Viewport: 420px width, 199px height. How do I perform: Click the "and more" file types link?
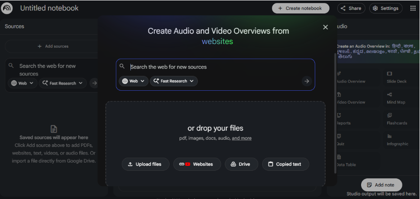[241, 138]
